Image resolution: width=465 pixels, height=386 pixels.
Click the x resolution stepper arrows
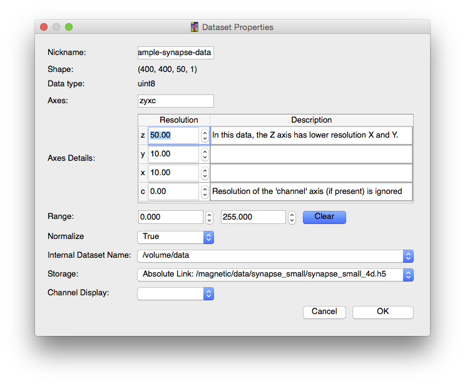coord(205,173)
